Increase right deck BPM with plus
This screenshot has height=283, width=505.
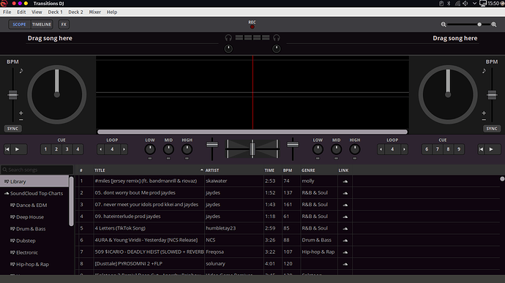[x=484, y=113]
